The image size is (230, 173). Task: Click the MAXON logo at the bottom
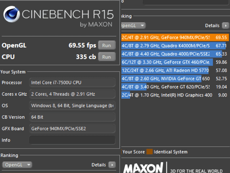(x=143, y=168)
